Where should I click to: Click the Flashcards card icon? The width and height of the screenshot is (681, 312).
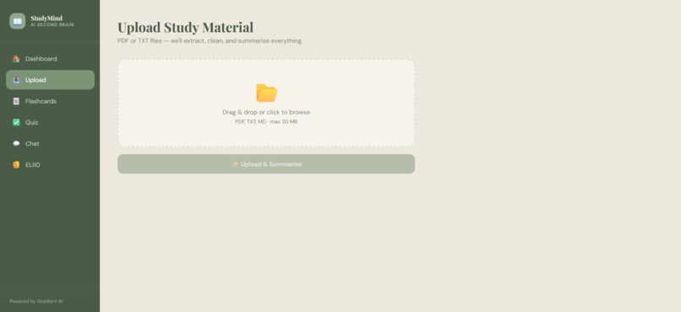(16, 101)
